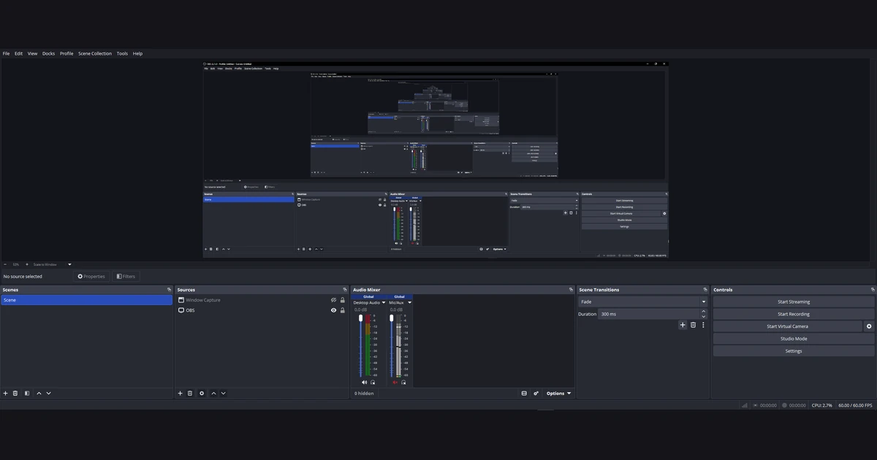This screenshot has height=460, width=877.
Task: Start Virtual Camera
Action: click(787, 326)
